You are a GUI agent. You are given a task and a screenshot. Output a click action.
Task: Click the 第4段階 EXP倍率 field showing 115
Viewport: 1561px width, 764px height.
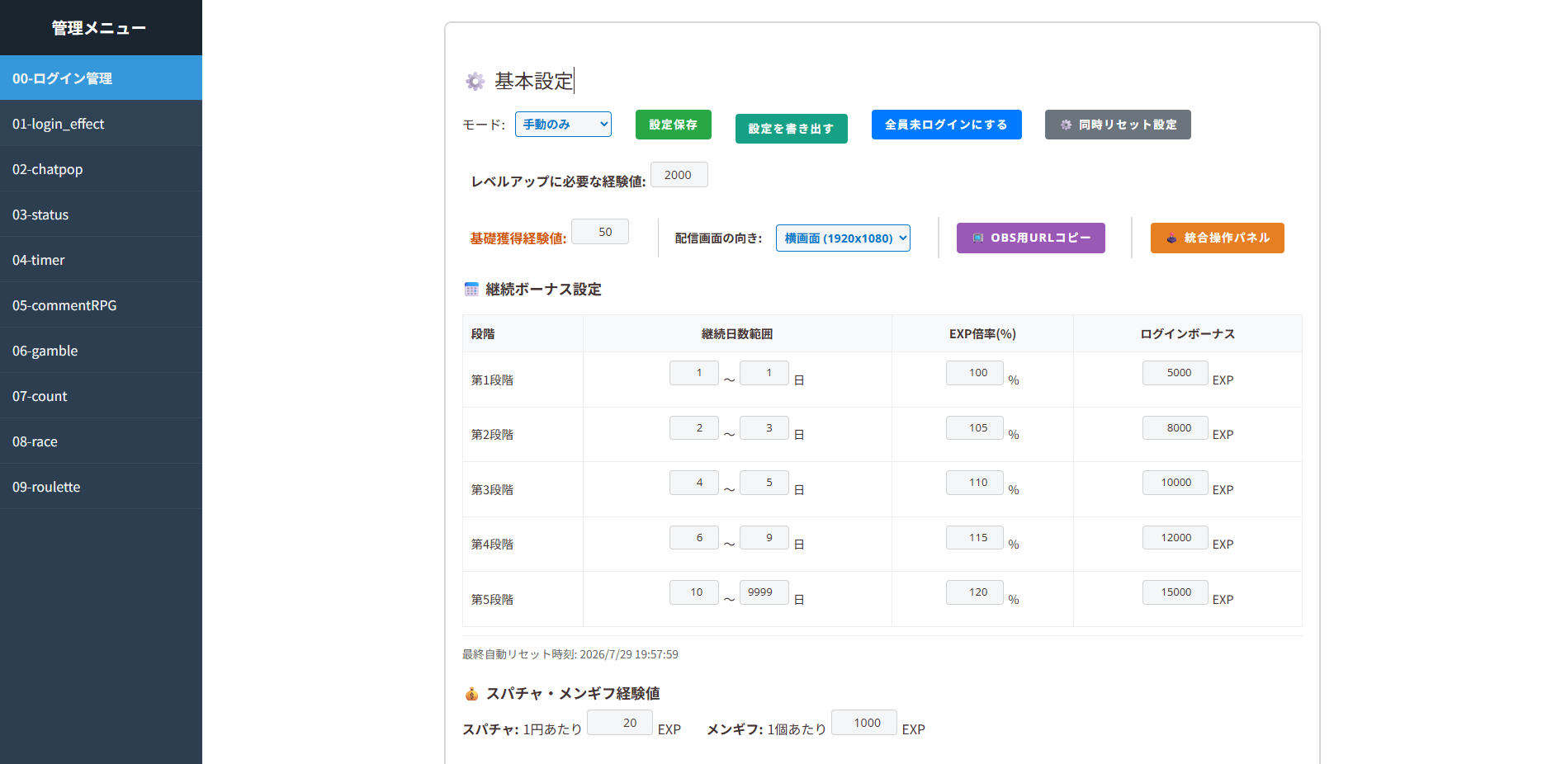point(975,538)
